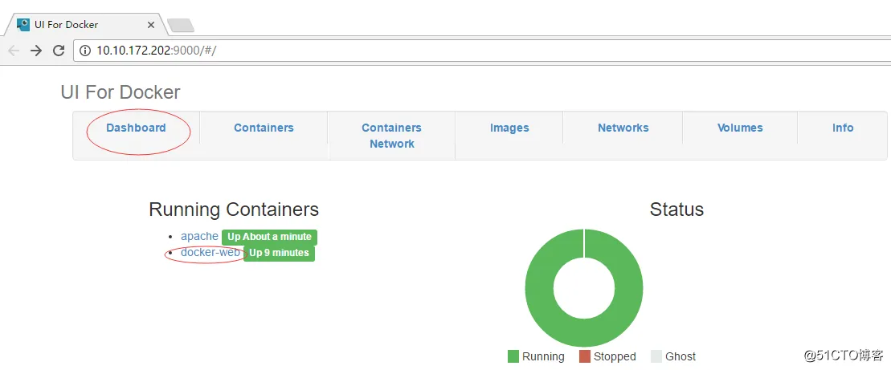Click the gray Ghost legend swatch

(656, 356)
